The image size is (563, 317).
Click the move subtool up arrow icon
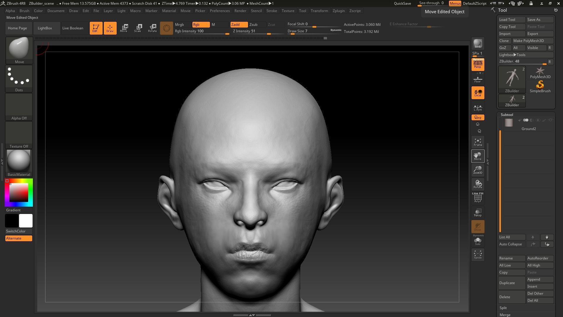[x=533, y=237]
